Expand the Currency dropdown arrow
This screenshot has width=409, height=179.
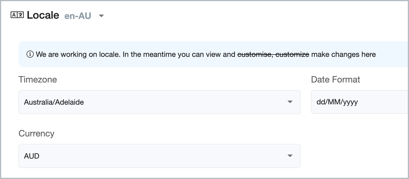click(x=290, y=156)
